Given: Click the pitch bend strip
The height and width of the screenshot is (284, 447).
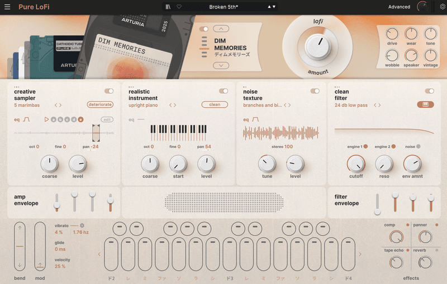Looking at the screenshot, I should pos(20,247).
